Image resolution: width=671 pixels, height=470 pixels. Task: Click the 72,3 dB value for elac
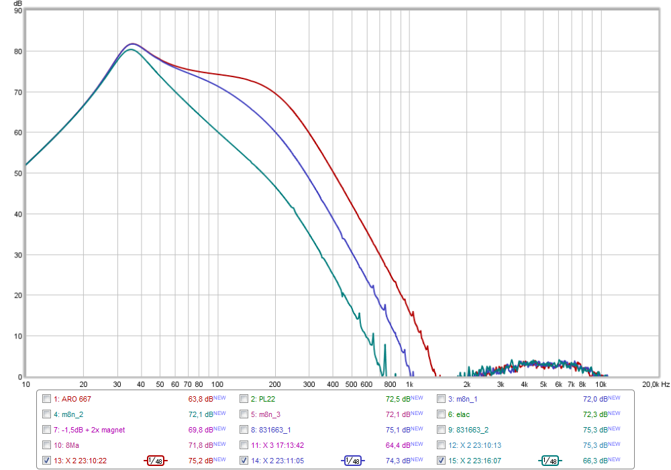pyautogui.click(x=595, y=414)
